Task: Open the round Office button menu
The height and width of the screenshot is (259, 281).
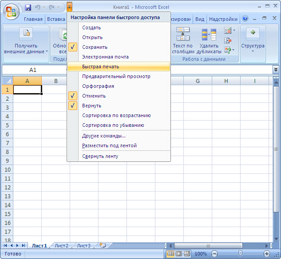Action: click(x=11, y=12)
